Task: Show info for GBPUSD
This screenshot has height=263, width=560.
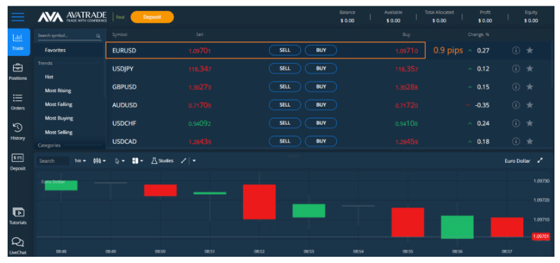Action: coord(516,87)
